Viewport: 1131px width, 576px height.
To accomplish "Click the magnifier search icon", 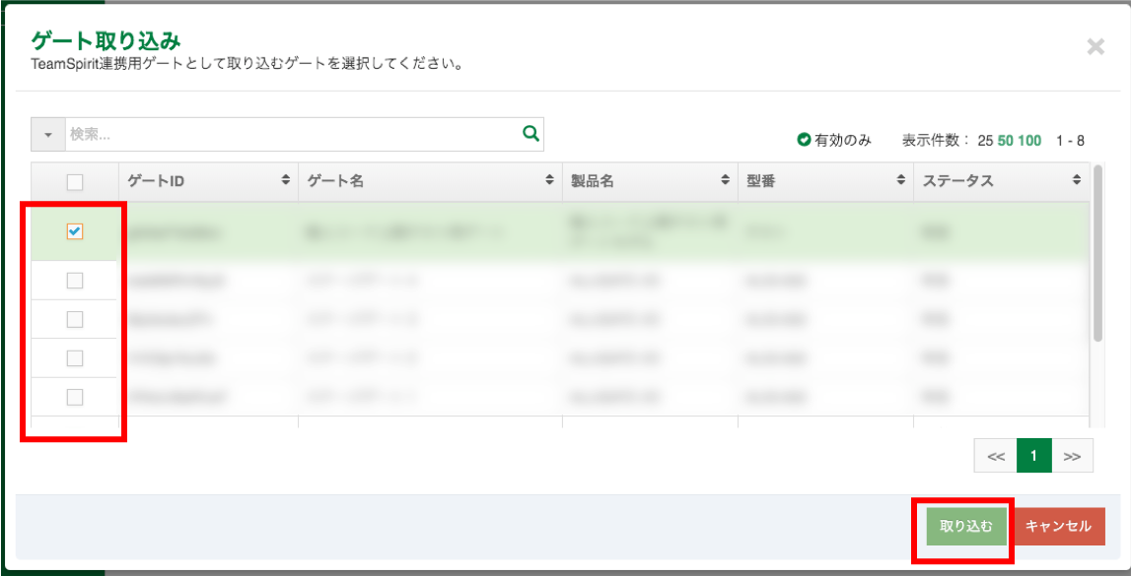I will pos(530,134).
